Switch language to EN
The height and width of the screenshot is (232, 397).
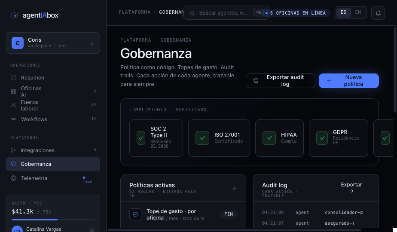click(358, 12)
